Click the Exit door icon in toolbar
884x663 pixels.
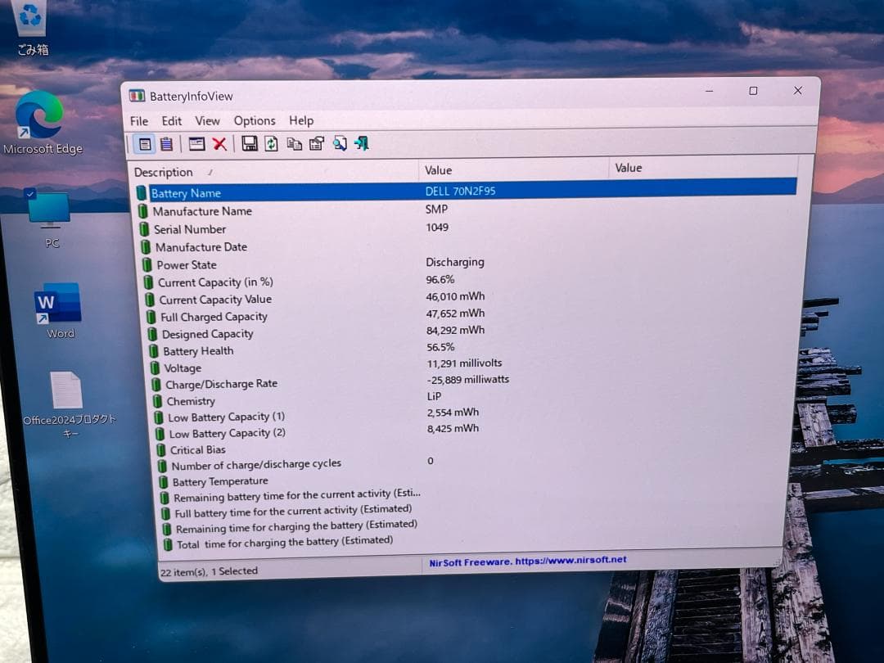pyautogui.click(x=362, y=144)
